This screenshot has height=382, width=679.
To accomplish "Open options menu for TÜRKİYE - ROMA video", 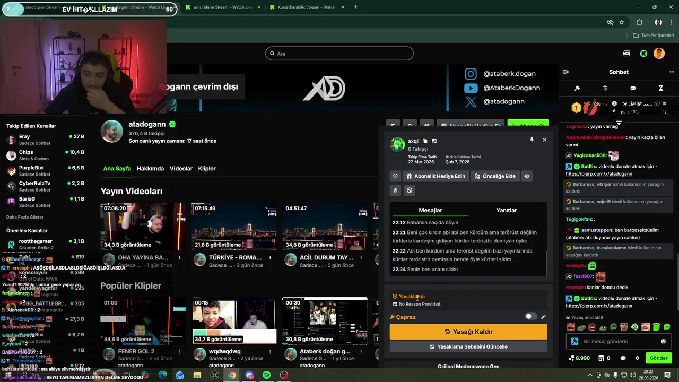I will 270,258.
